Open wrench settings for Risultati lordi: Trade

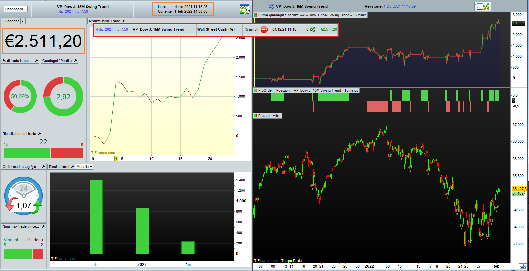pyautogui.click(x=124, y=21)
